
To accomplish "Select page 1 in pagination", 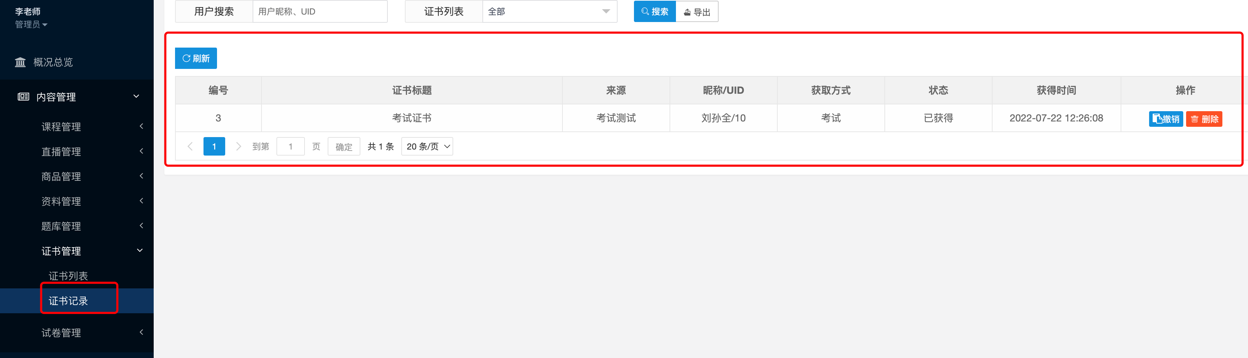I will pyautogui.click(x=214, y=146).
